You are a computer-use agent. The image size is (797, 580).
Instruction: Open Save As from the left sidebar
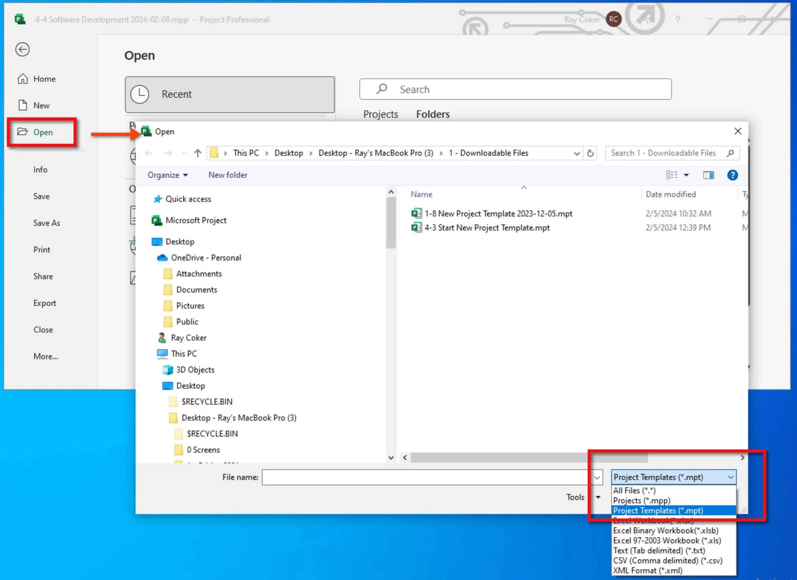[x=47, y=223]
